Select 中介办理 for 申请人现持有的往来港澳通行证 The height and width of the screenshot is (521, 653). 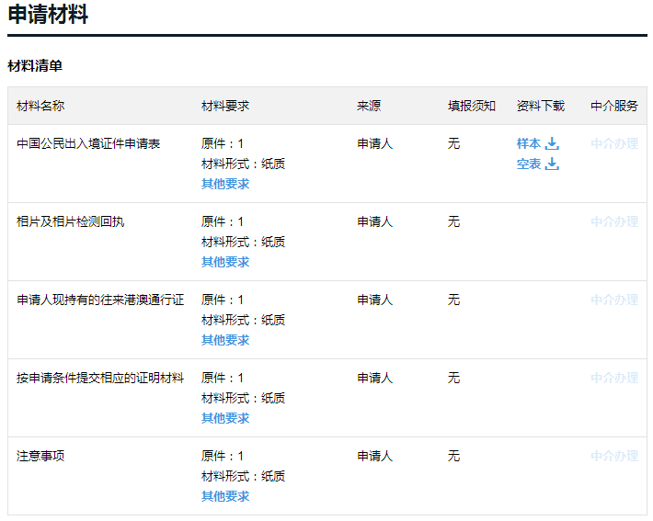[x=613, y=300]
